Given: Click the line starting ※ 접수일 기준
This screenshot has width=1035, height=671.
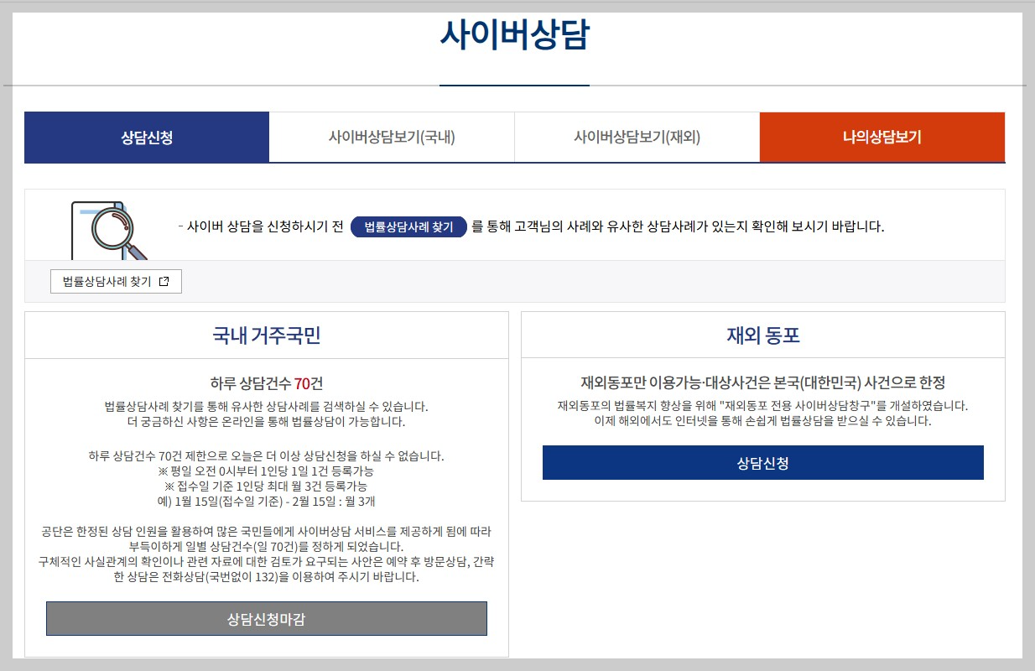Looking at the screenshot, I should [267, 486].
